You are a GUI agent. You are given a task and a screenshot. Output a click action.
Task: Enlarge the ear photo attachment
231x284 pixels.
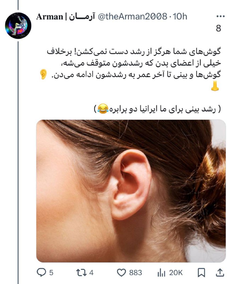click(131, 191)
